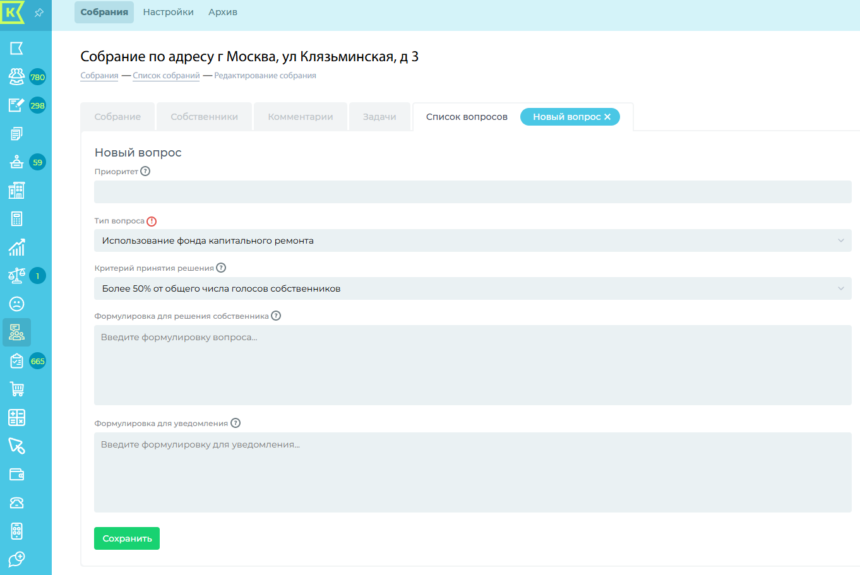The image size is (860, 575).
Task: Close the Новый вопрос tab
Action: point(607,117)
